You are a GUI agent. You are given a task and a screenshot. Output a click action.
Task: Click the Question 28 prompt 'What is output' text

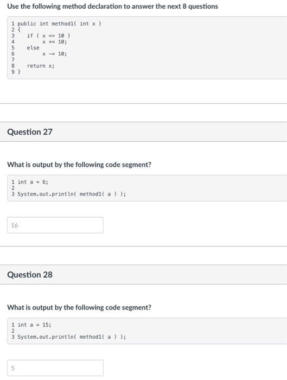pos(79,307)
